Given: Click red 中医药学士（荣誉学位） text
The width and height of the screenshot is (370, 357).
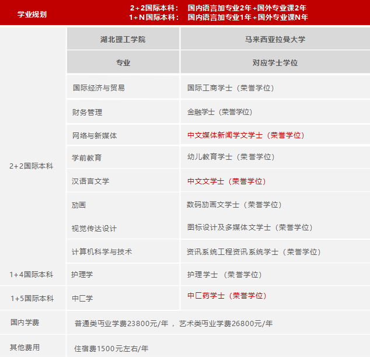Looking at the screenshot, I should point(227,295).
